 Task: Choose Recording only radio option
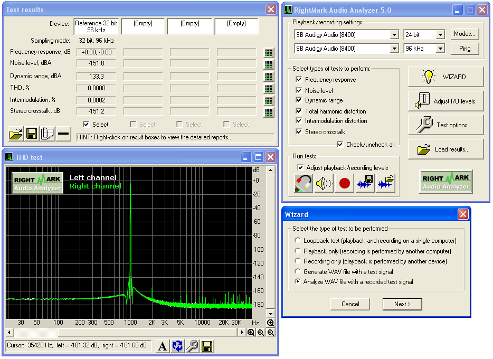[297, 261]
